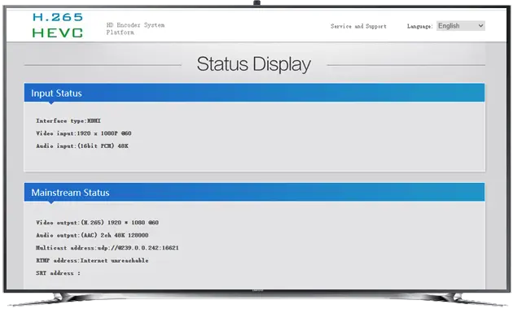Screen dimensions: 513x309
Task: Click the Interface type:HDMI line
Action: point(68,121)
